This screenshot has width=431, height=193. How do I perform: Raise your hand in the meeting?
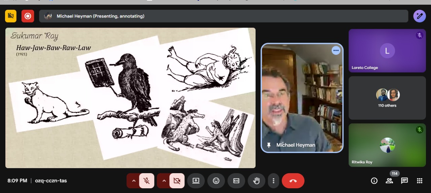click(256, 181)
